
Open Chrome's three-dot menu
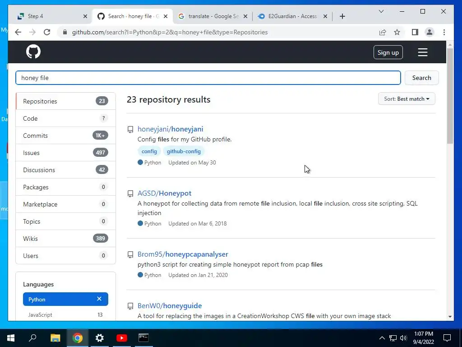[x=444, y=32]
